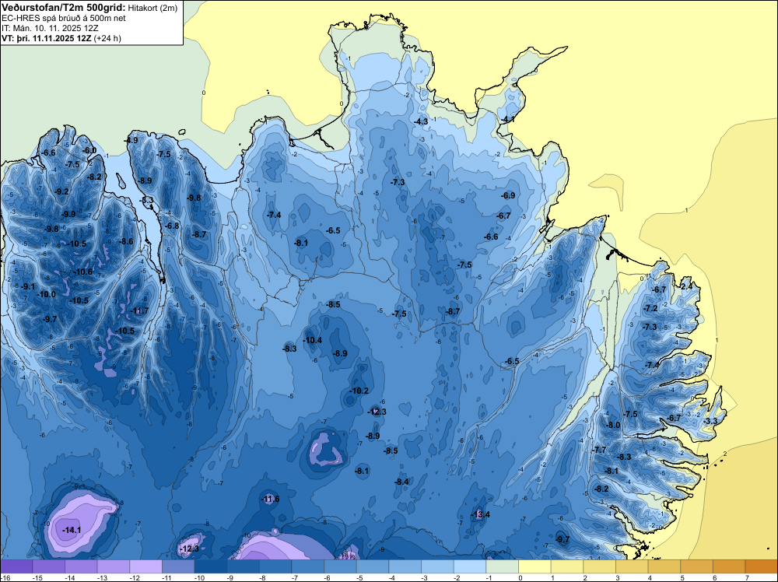Click the -3.3 temperature label
Viewport: 778px width, 582px height.
(710, 421)
